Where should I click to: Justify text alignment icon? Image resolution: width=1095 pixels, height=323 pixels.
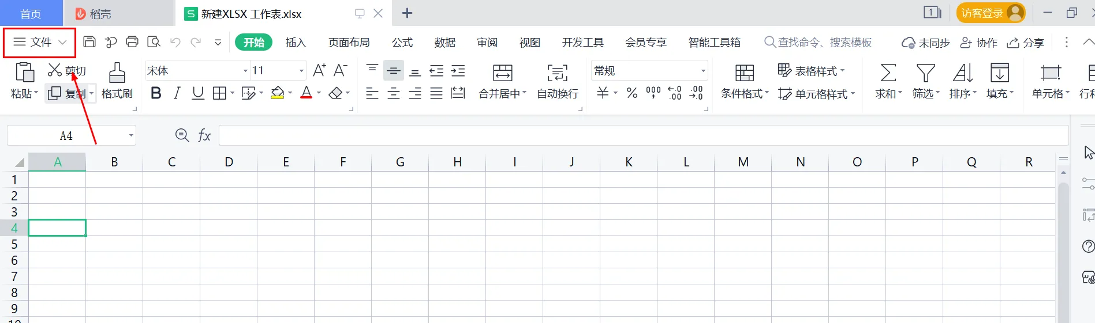coord(436,93)
